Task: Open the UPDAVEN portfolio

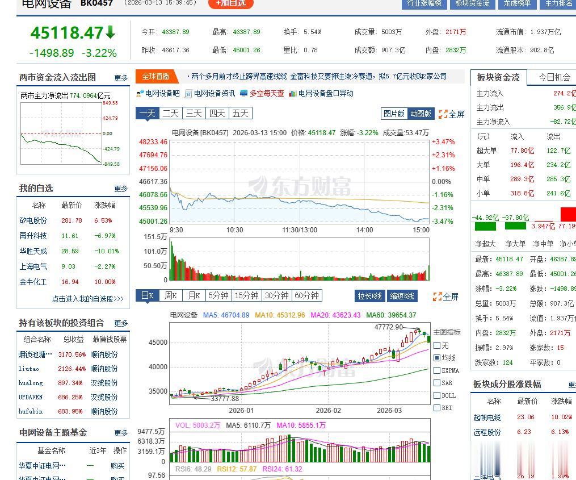Action: click(x=31, y=397)
